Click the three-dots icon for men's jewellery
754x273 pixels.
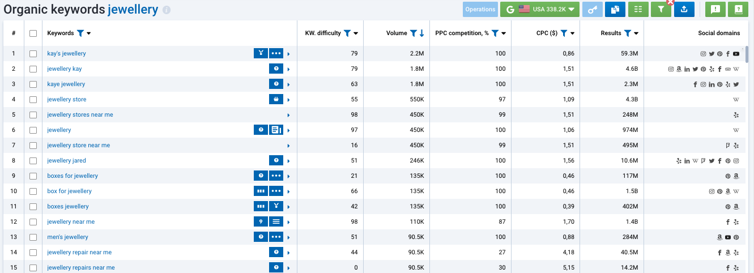pyautogui.click(x=276, y=237)
